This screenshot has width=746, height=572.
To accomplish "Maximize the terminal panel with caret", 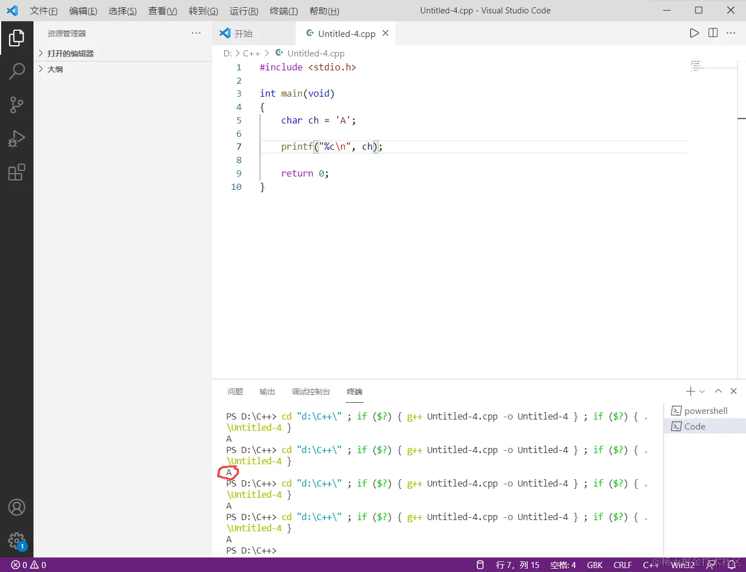I will (x=718, y=391).
